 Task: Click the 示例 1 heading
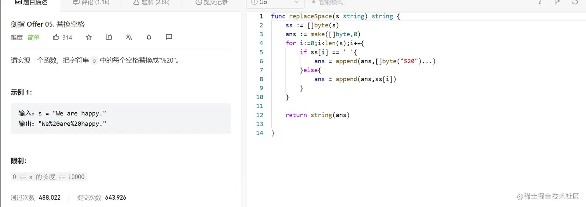tap(21, 92)
